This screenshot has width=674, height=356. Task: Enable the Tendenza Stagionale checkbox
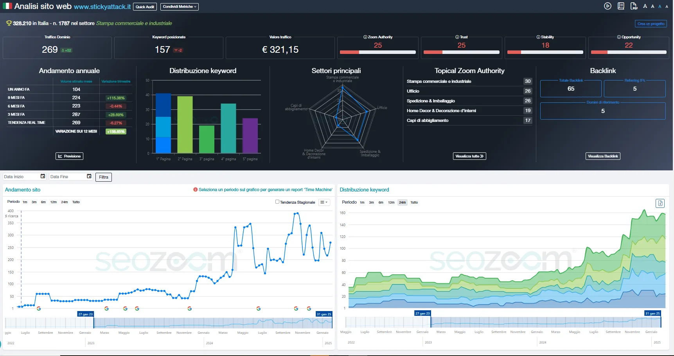pos(277,202)
